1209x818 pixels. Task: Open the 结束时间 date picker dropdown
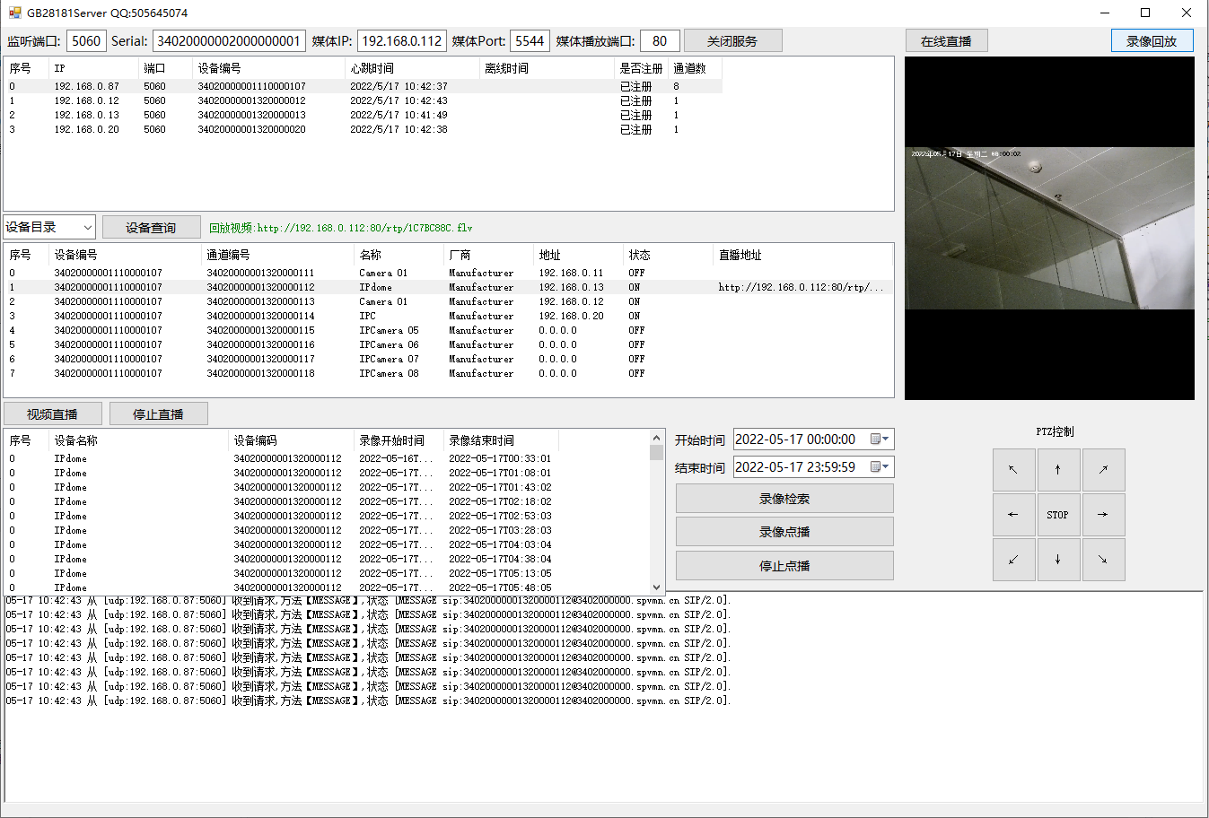[x=884, y=466]
